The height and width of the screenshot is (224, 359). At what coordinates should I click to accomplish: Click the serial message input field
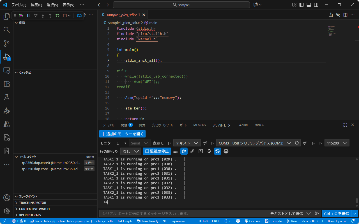tap(182, 213)
